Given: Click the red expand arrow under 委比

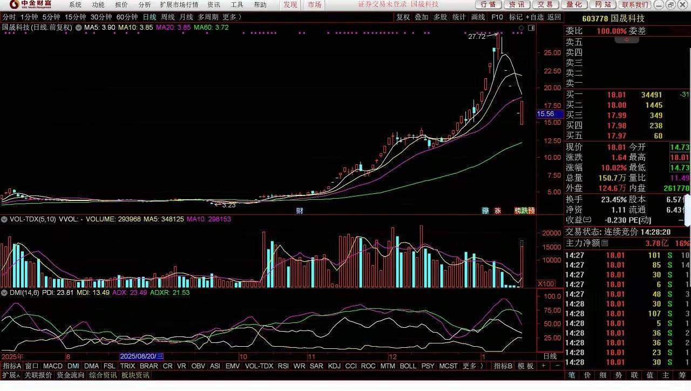Looking at the screenshot, I should pyautogui.click(x=627, y=39).
